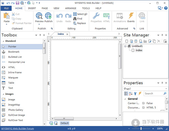The image size is (169, 131).
Task: Open site properties gear icon in Site Manager
Action: tap(165, 41)
